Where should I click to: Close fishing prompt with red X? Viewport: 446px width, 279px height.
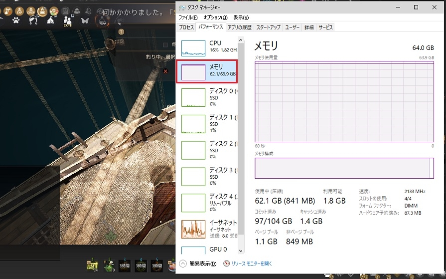(166, 71)
